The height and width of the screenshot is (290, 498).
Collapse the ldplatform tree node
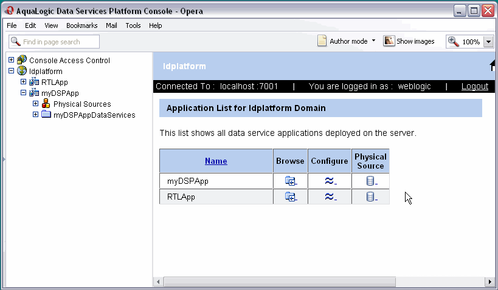pos(11,70)
